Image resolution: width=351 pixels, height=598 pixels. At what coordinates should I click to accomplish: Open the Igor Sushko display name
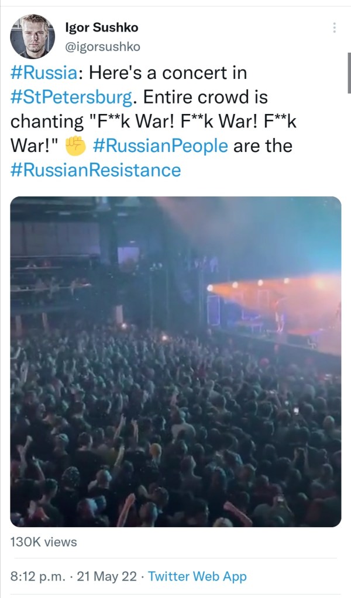pos(102,27)
